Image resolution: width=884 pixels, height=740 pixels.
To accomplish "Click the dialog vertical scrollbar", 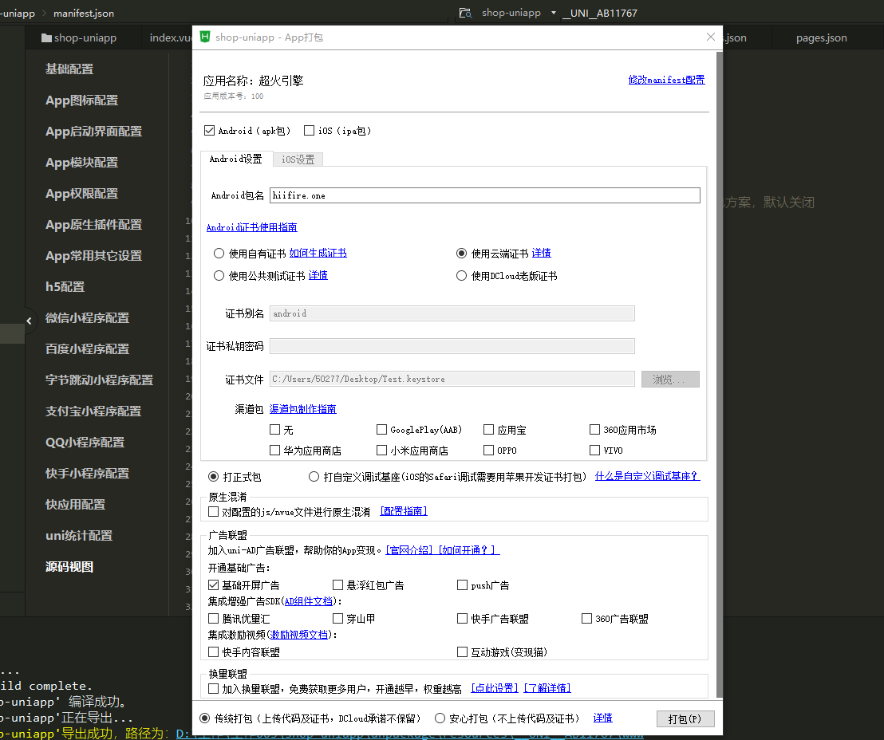I will click(719, 374).
